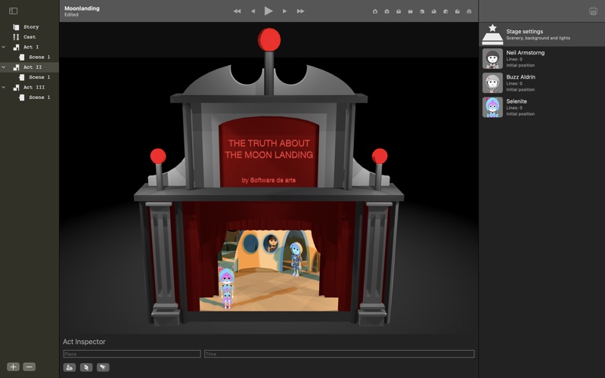Click the Moonlanding document title
The width and height of the screenshot is (605, 378).
coord(82,8)
